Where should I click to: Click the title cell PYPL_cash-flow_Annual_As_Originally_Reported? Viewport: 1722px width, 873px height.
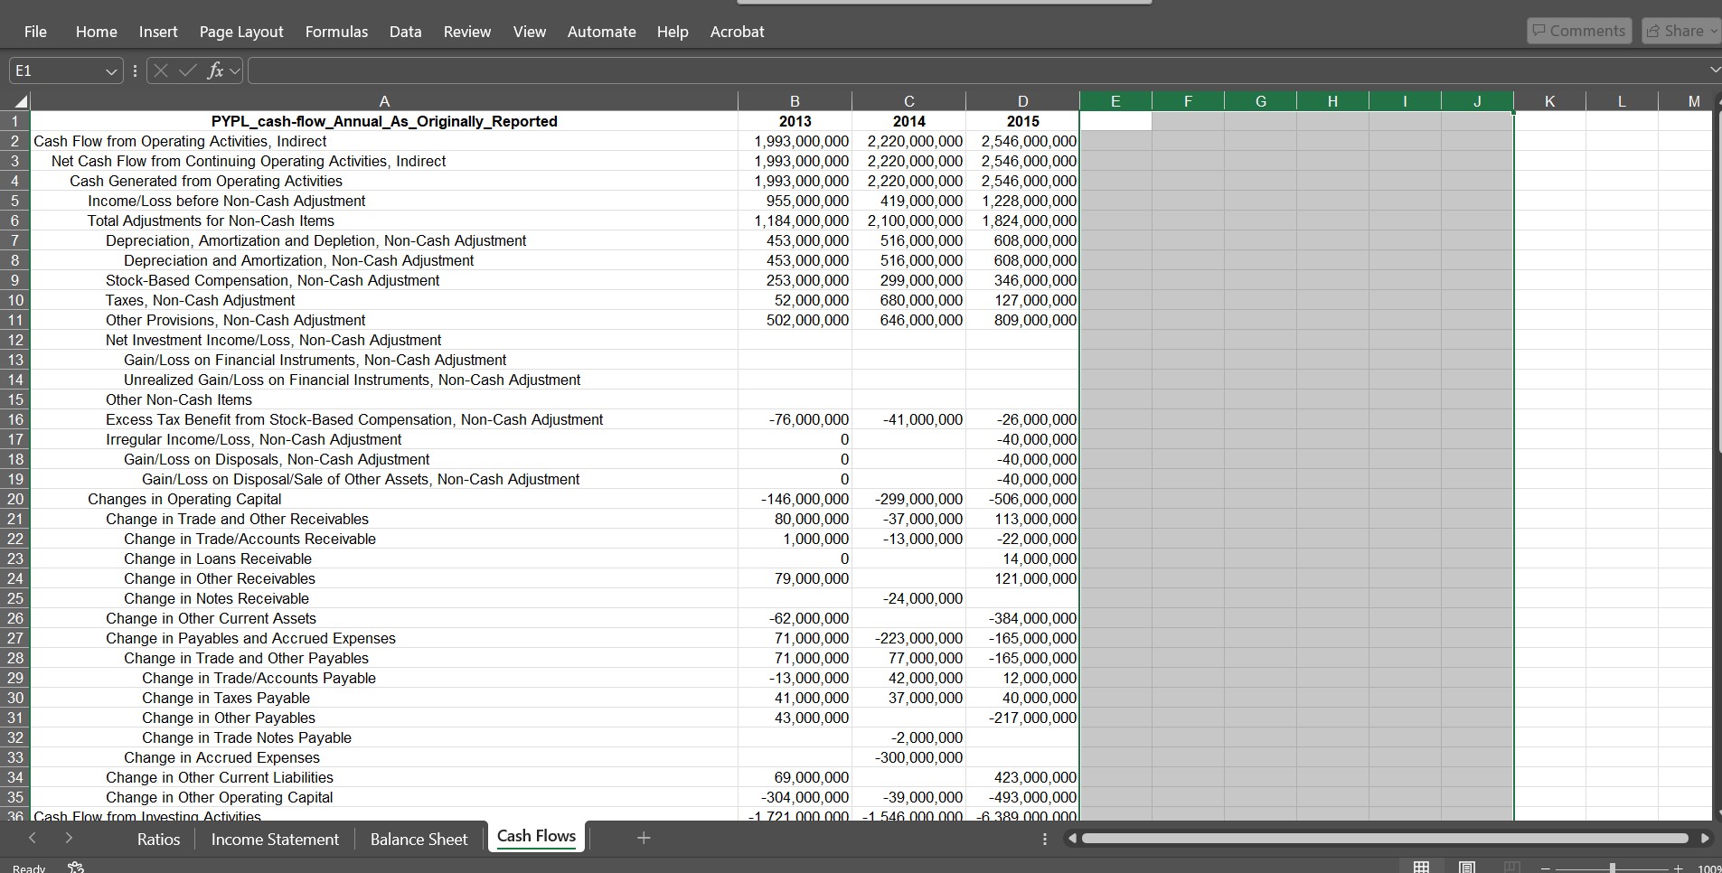(x=384, y=121)
